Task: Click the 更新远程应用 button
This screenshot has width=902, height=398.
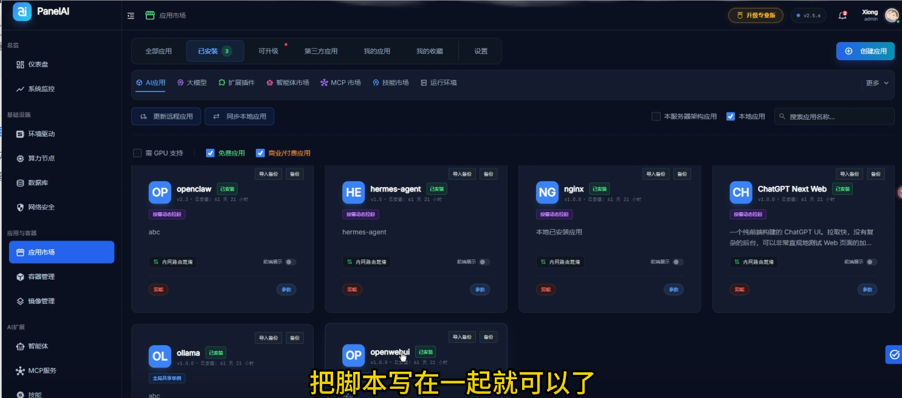Action: click(x=166, y=116)
